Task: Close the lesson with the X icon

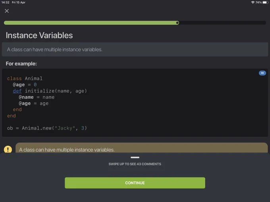Action: [7, 11]
